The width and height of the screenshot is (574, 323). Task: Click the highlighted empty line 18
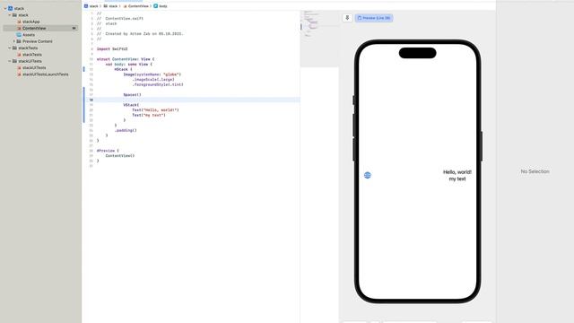tap(197, 100)
